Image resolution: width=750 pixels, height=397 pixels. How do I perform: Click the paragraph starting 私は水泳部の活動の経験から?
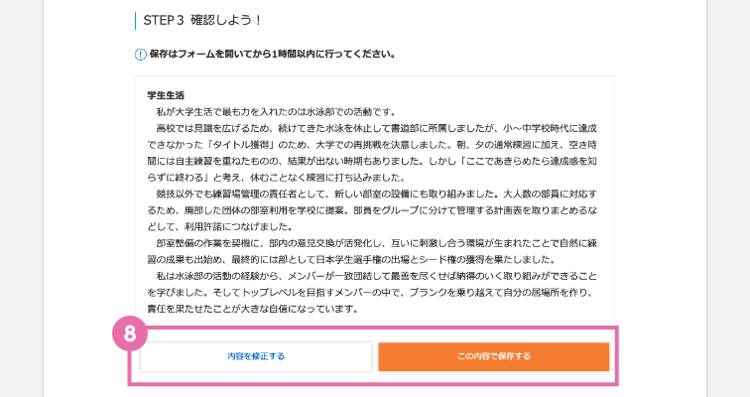(x=372, y=292)
